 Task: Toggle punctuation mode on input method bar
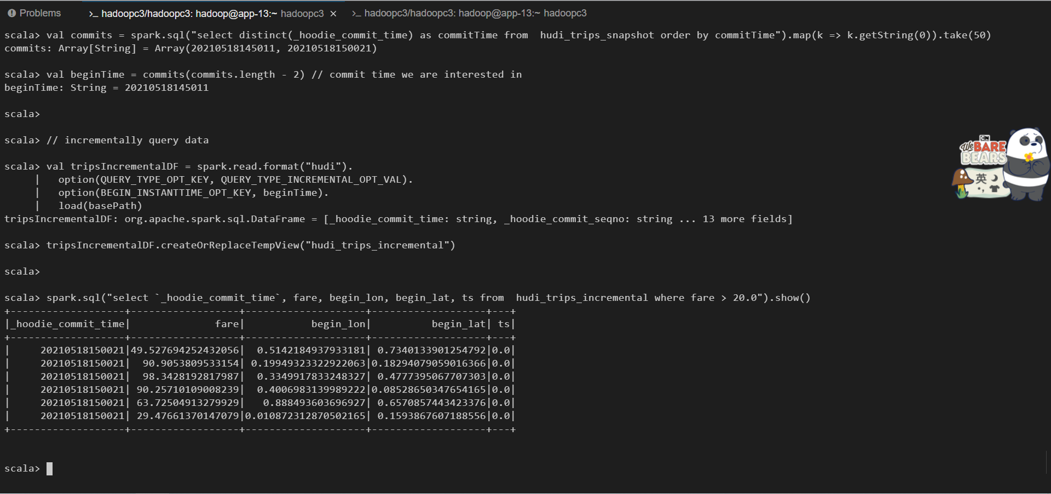point(981,189)
